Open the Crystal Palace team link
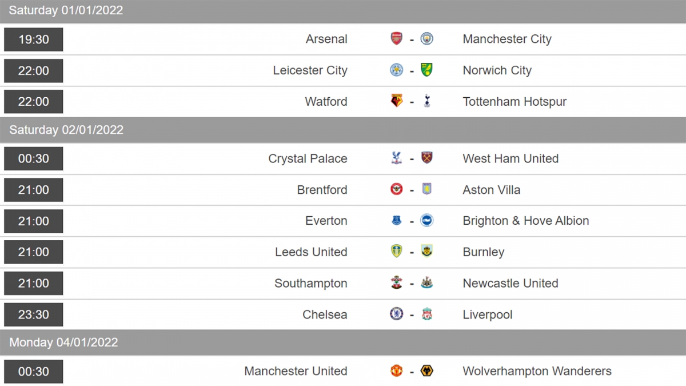686x386 pixels. pos(308,158)
